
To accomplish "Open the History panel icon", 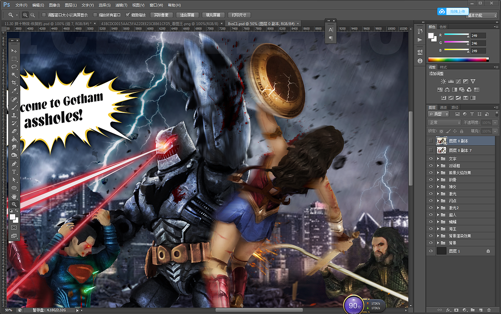I will pyautogui.click(x=420, y=31).
